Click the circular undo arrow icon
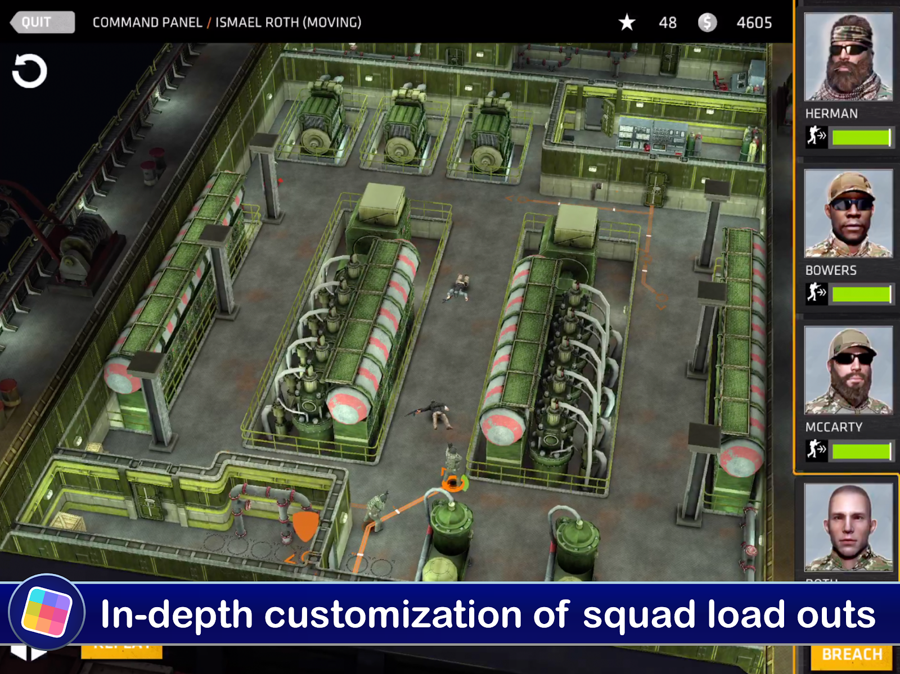 [29, 71]
